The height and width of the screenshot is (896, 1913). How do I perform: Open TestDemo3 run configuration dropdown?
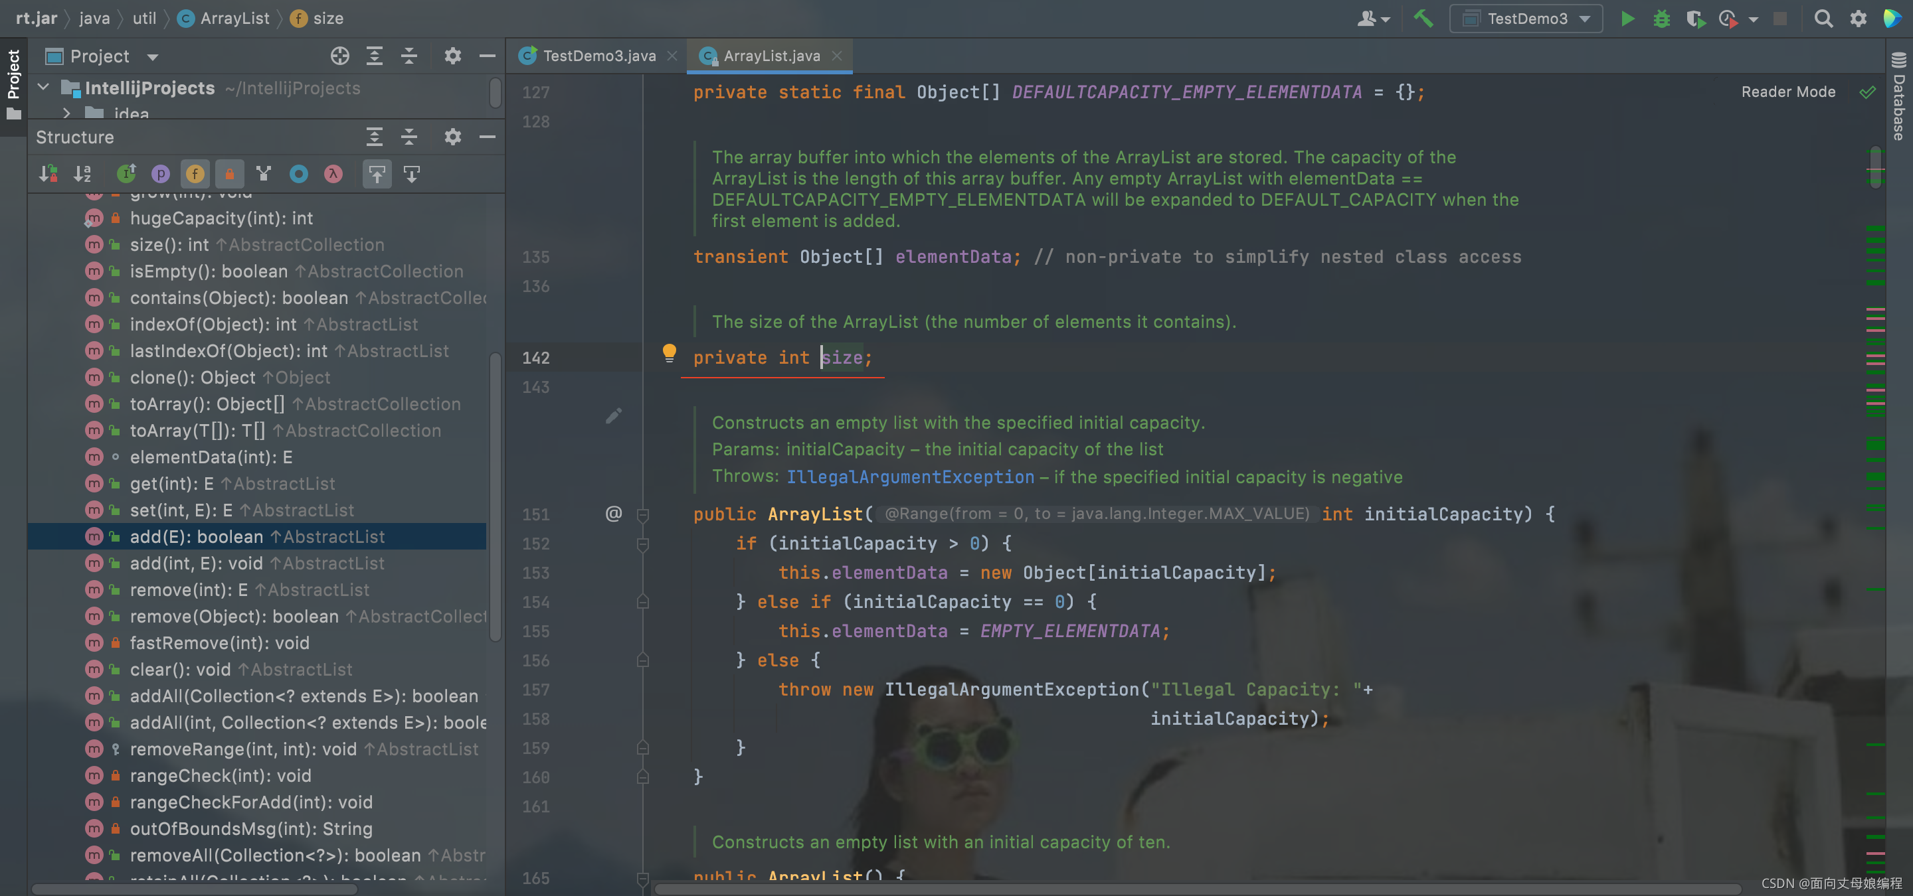pos(1526,19)
